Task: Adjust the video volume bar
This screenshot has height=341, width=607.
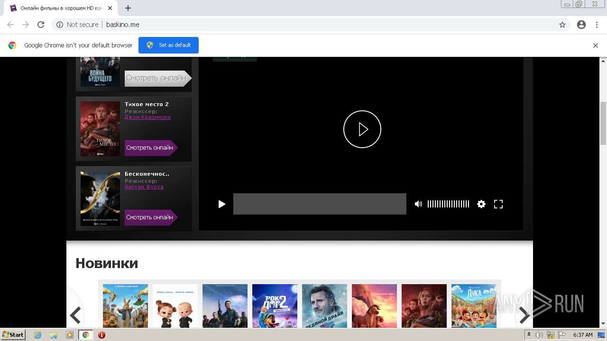Action: 448,204
